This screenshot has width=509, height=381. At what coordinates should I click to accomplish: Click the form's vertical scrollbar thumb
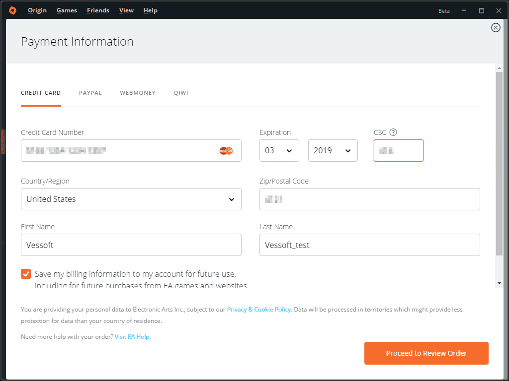(499, 164)
